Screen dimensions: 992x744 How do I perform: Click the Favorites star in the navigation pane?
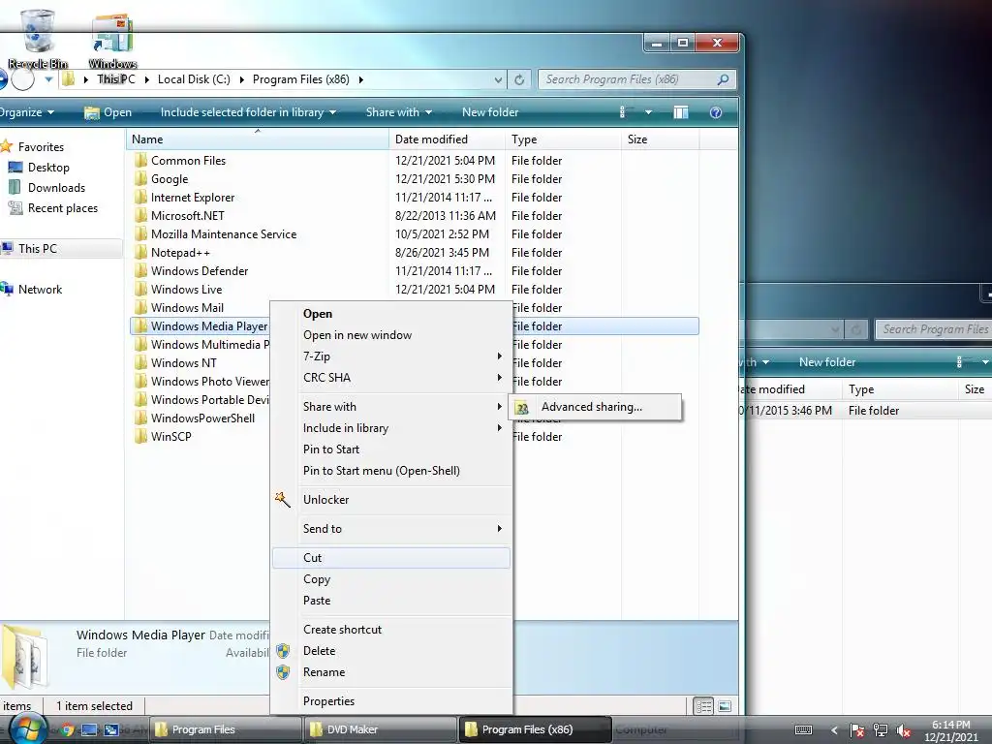pos(7,147)
